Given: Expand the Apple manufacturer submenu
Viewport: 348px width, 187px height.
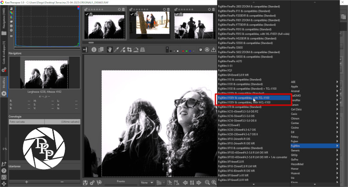Looking at the screenshot, I should coord(314,87).
